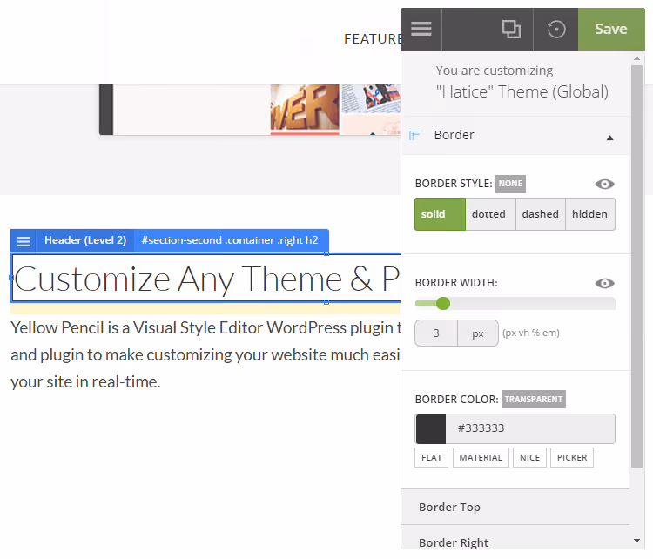Collapse the Border section arrow
The height and width of the screenshot is (559, 653).
pos(609,138)
